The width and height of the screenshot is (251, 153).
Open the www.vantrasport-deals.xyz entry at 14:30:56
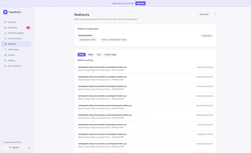click(x=145, y=107)
